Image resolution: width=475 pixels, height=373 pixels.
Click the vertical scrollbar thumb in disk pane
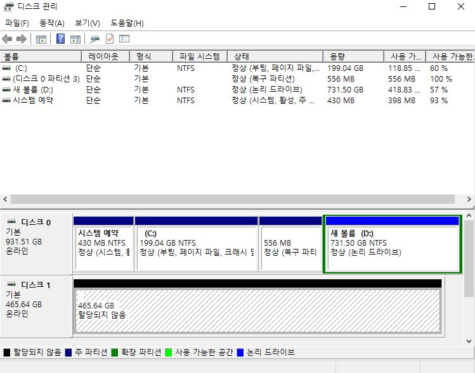point(469,258)
